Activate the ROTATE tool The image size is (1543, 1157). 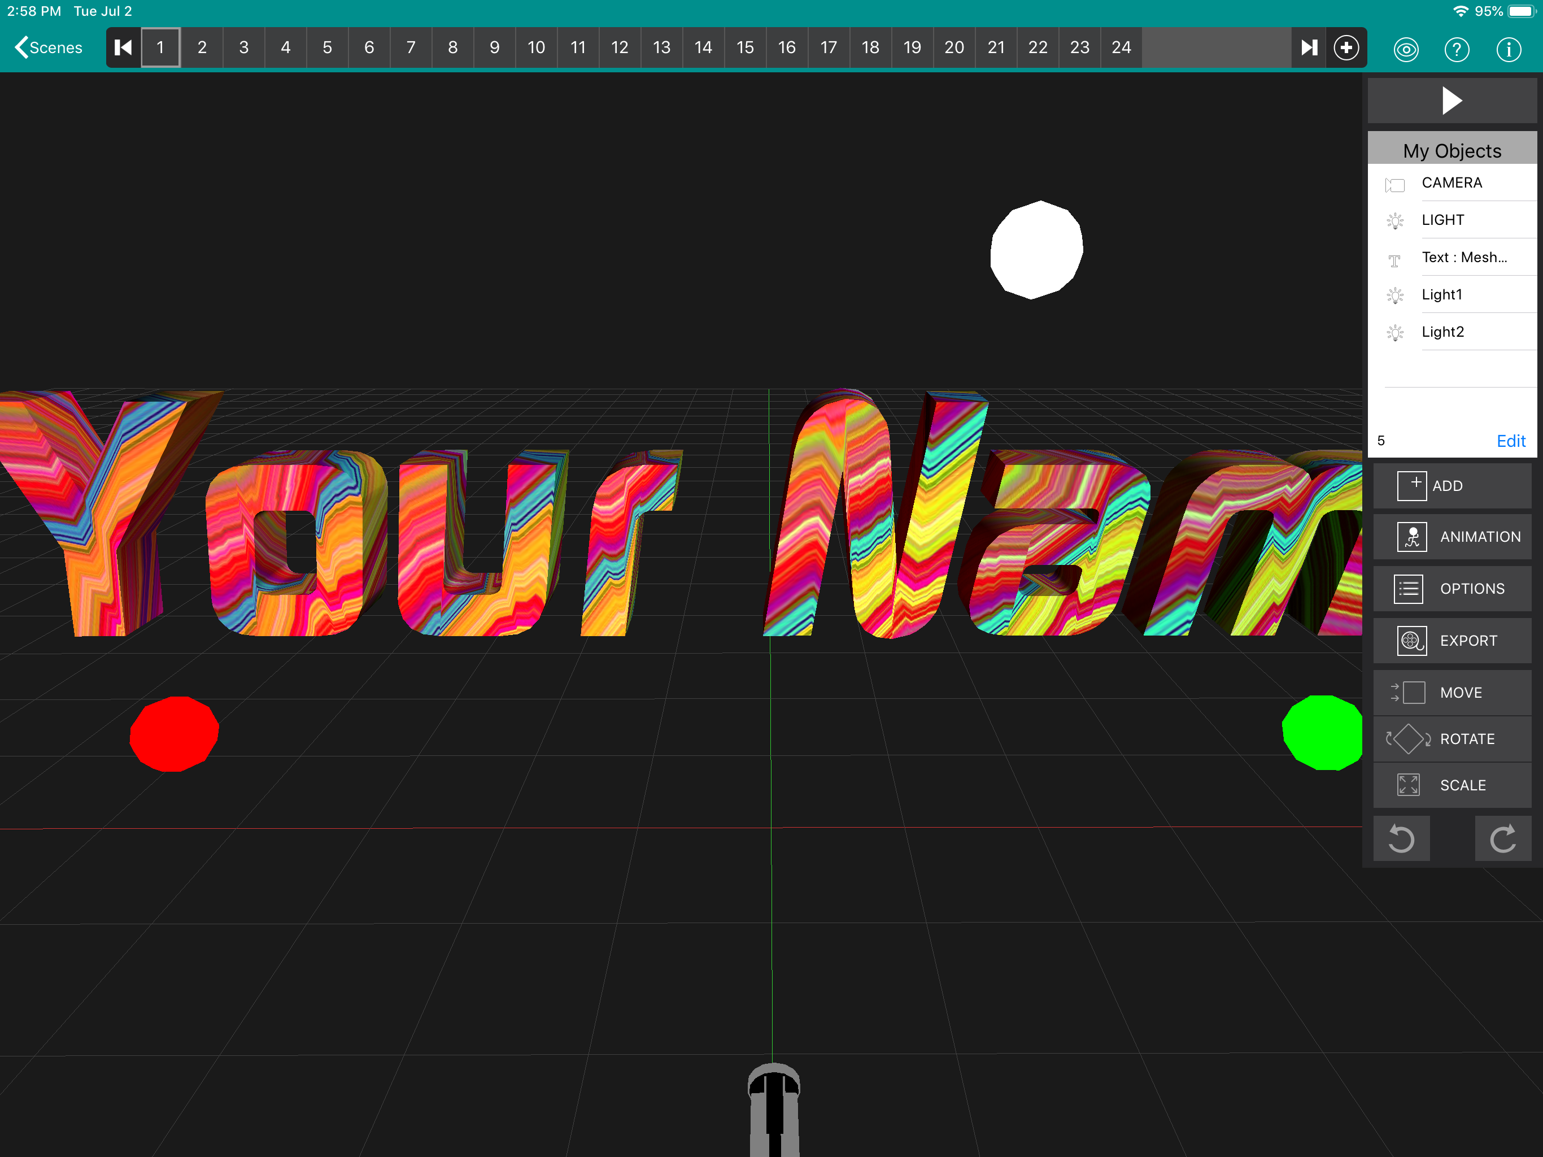coord(1452,739)
